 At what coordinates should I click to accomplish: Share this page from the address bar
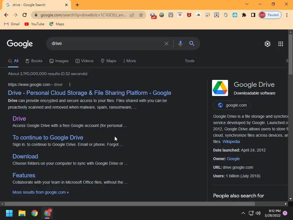132,15
